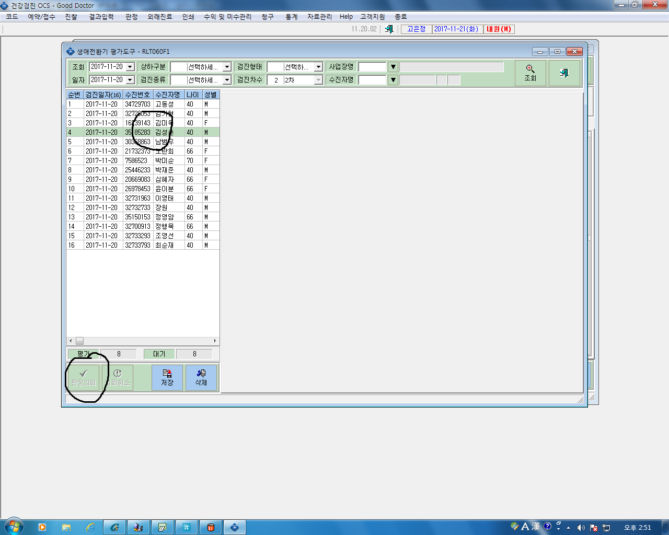Viewport: 669px width, 535px height.
Task: Click the exit icon on main toolbar
Action: pyautogui.click(x=389, y=29)
